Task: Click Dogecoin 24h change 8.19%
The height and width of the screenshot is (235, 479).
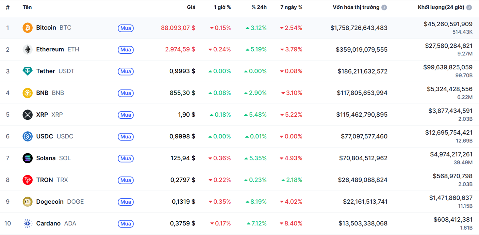Action: click(x=256, y=202)
